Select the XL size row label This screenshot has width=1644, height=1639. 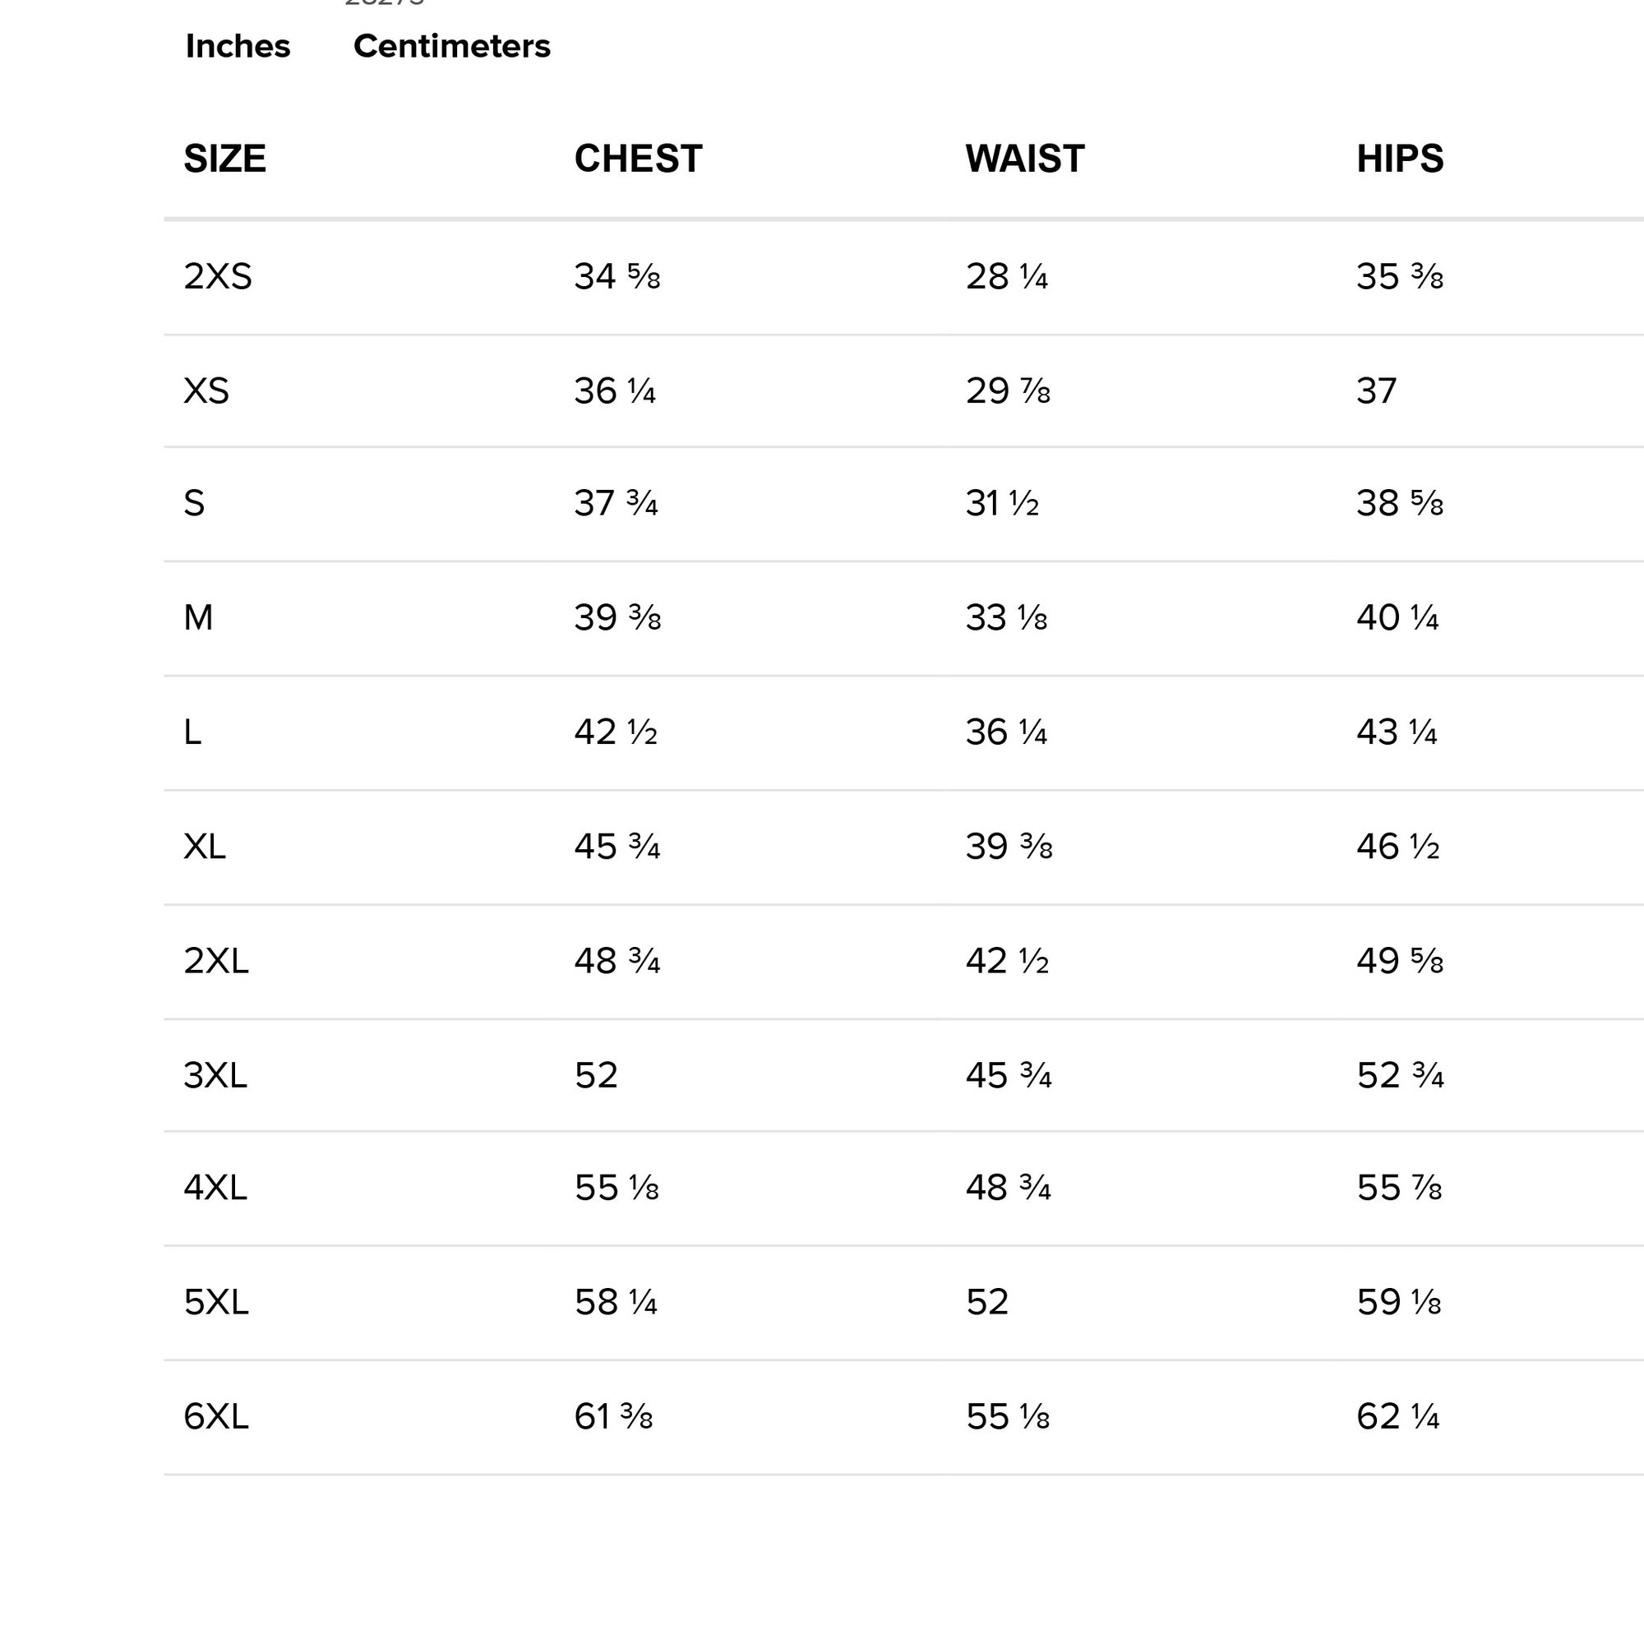(204, 847)
